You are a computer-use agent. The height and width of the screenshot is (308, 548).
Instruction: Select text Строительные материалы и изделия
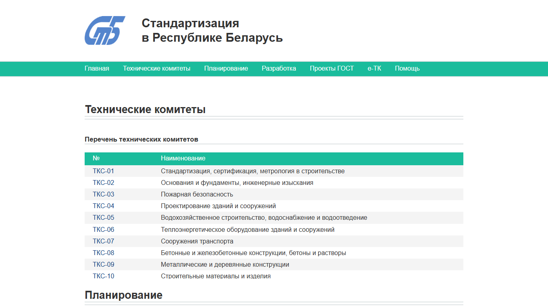tap(216, 276)
